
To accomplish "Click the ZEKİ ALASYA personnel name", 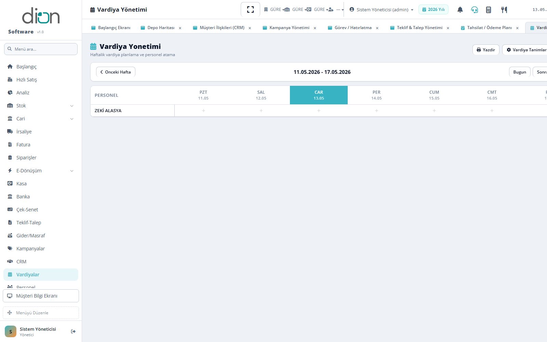I will click(108, 110).
